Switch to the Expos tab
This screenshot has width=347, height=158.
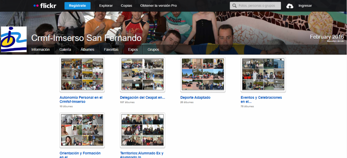tap(133, 50)
